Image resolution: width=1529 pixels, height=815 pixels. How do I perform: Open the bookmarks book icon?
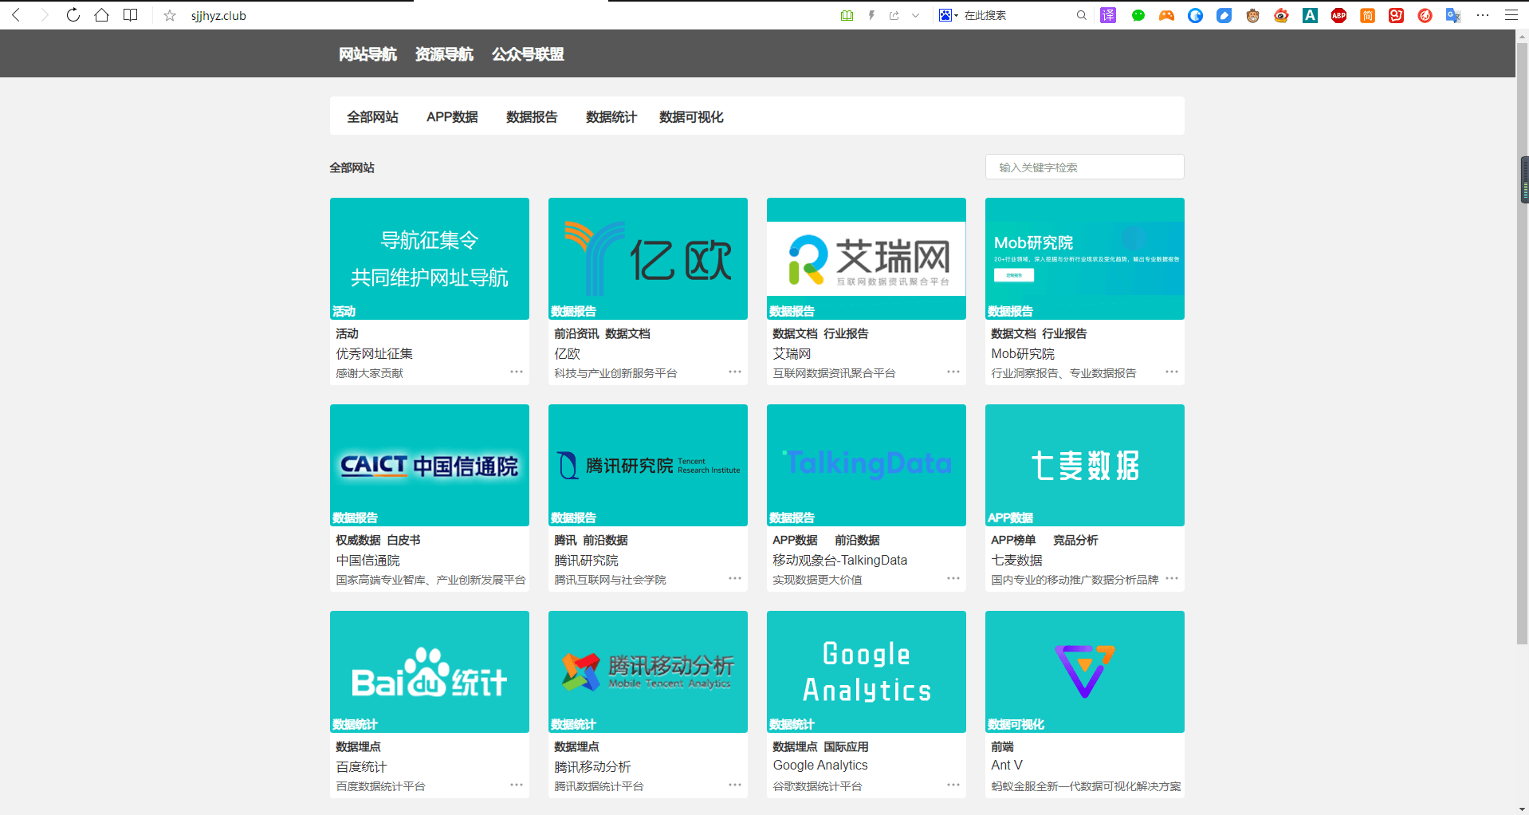click(x=131, y=15)
